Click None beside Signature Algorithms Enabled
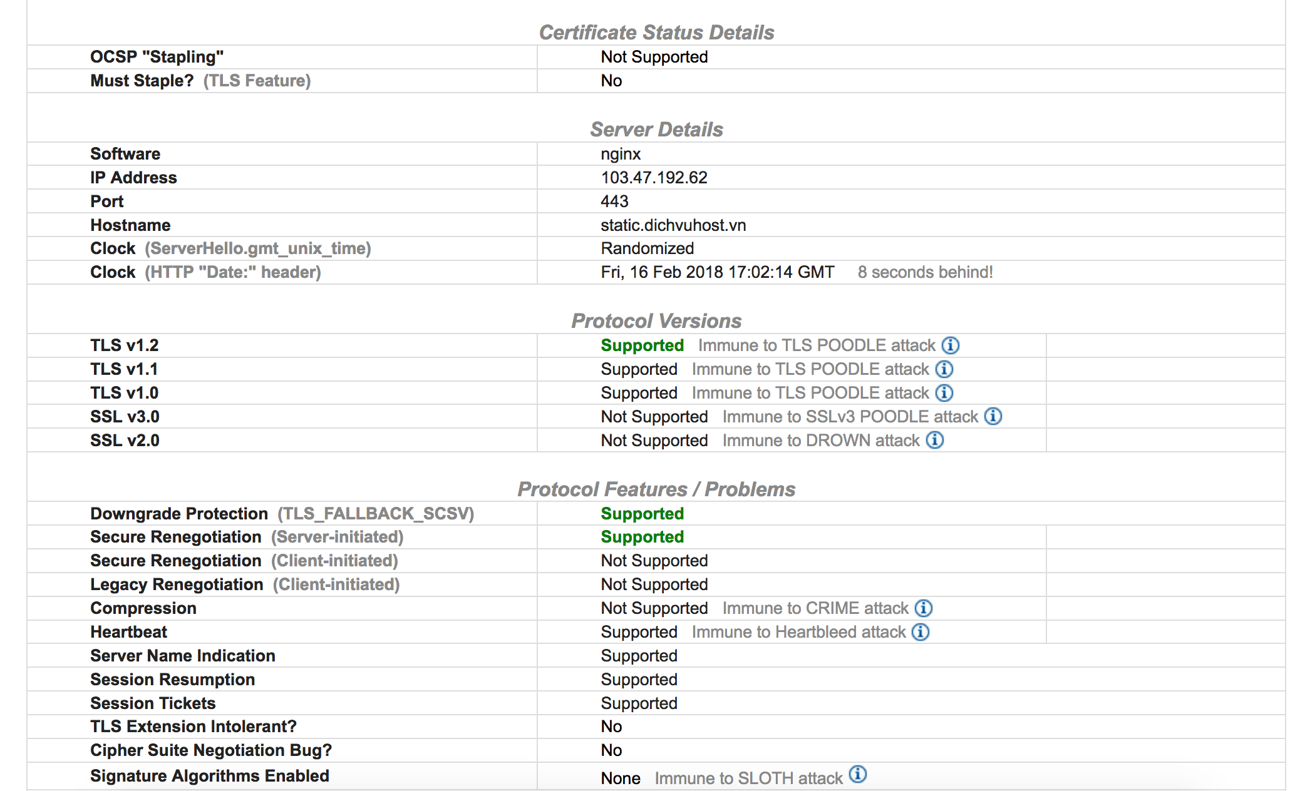The width and height of the screenshot is (1300, 791). [620, 777]
